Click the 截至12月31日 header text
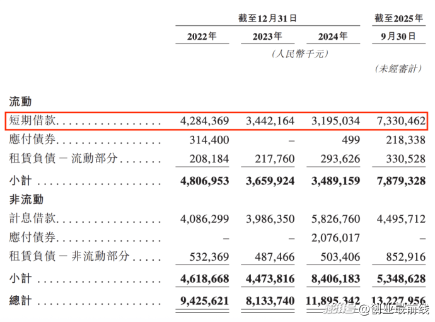The width and height of the screenshot is (435, 322). tap(267, 19)
